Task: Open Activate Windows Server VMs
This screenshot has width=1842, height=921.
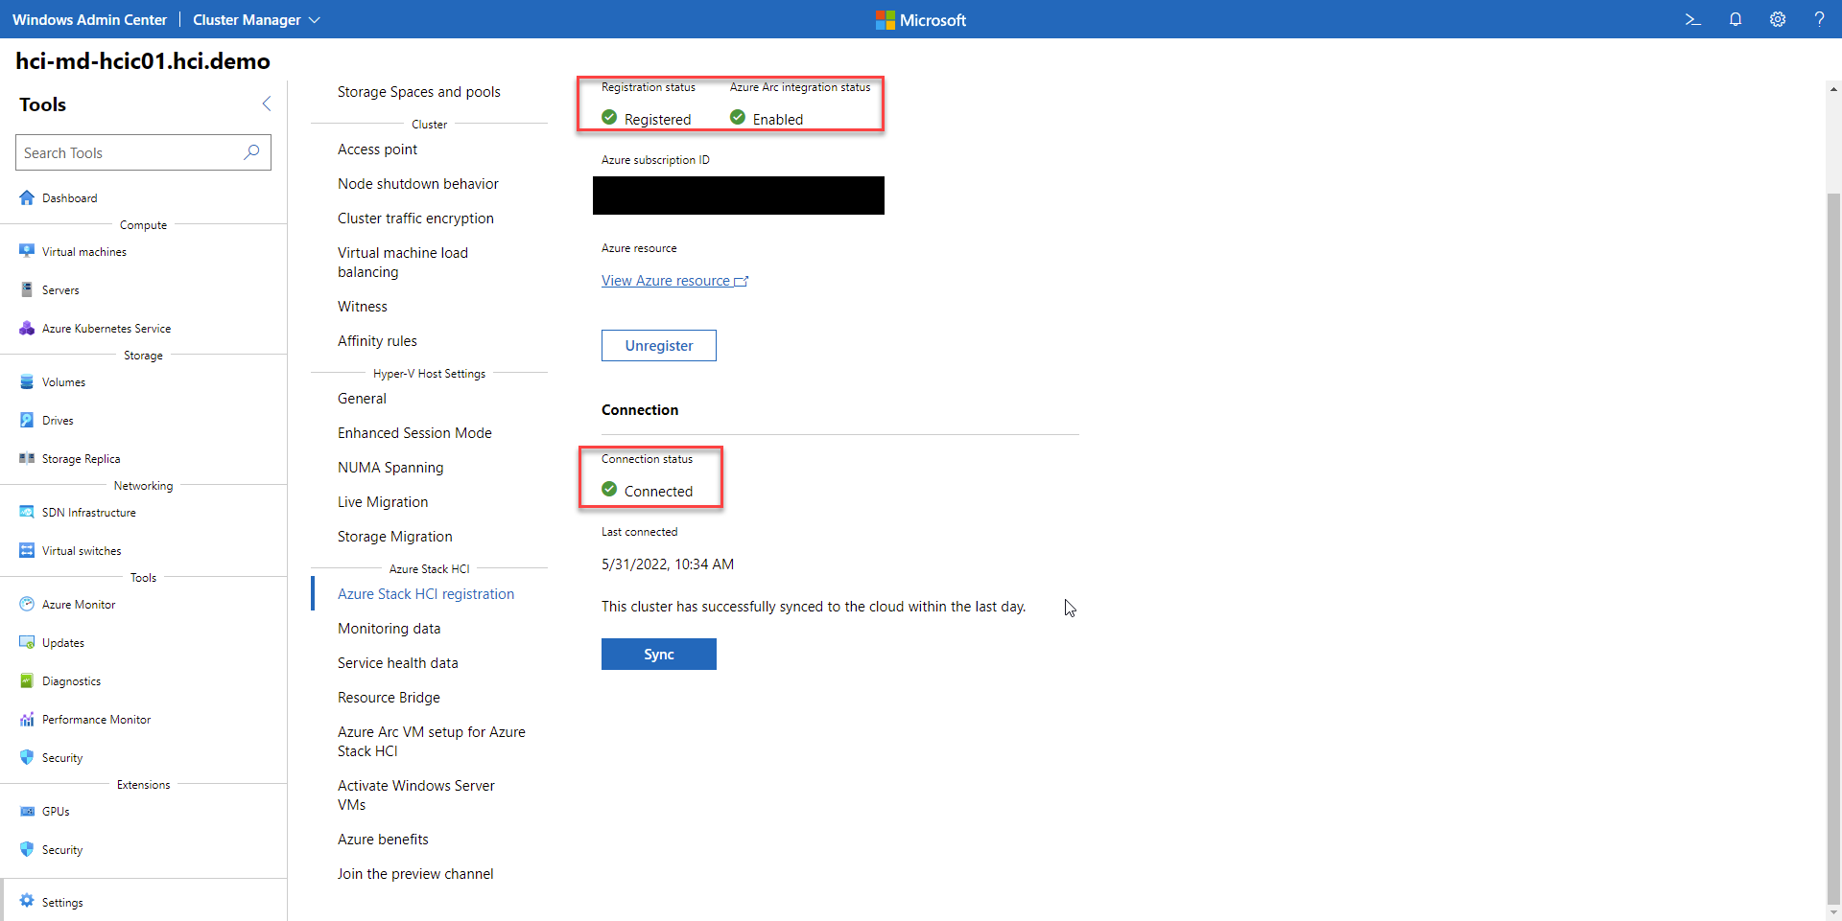Action: point(416,795)
